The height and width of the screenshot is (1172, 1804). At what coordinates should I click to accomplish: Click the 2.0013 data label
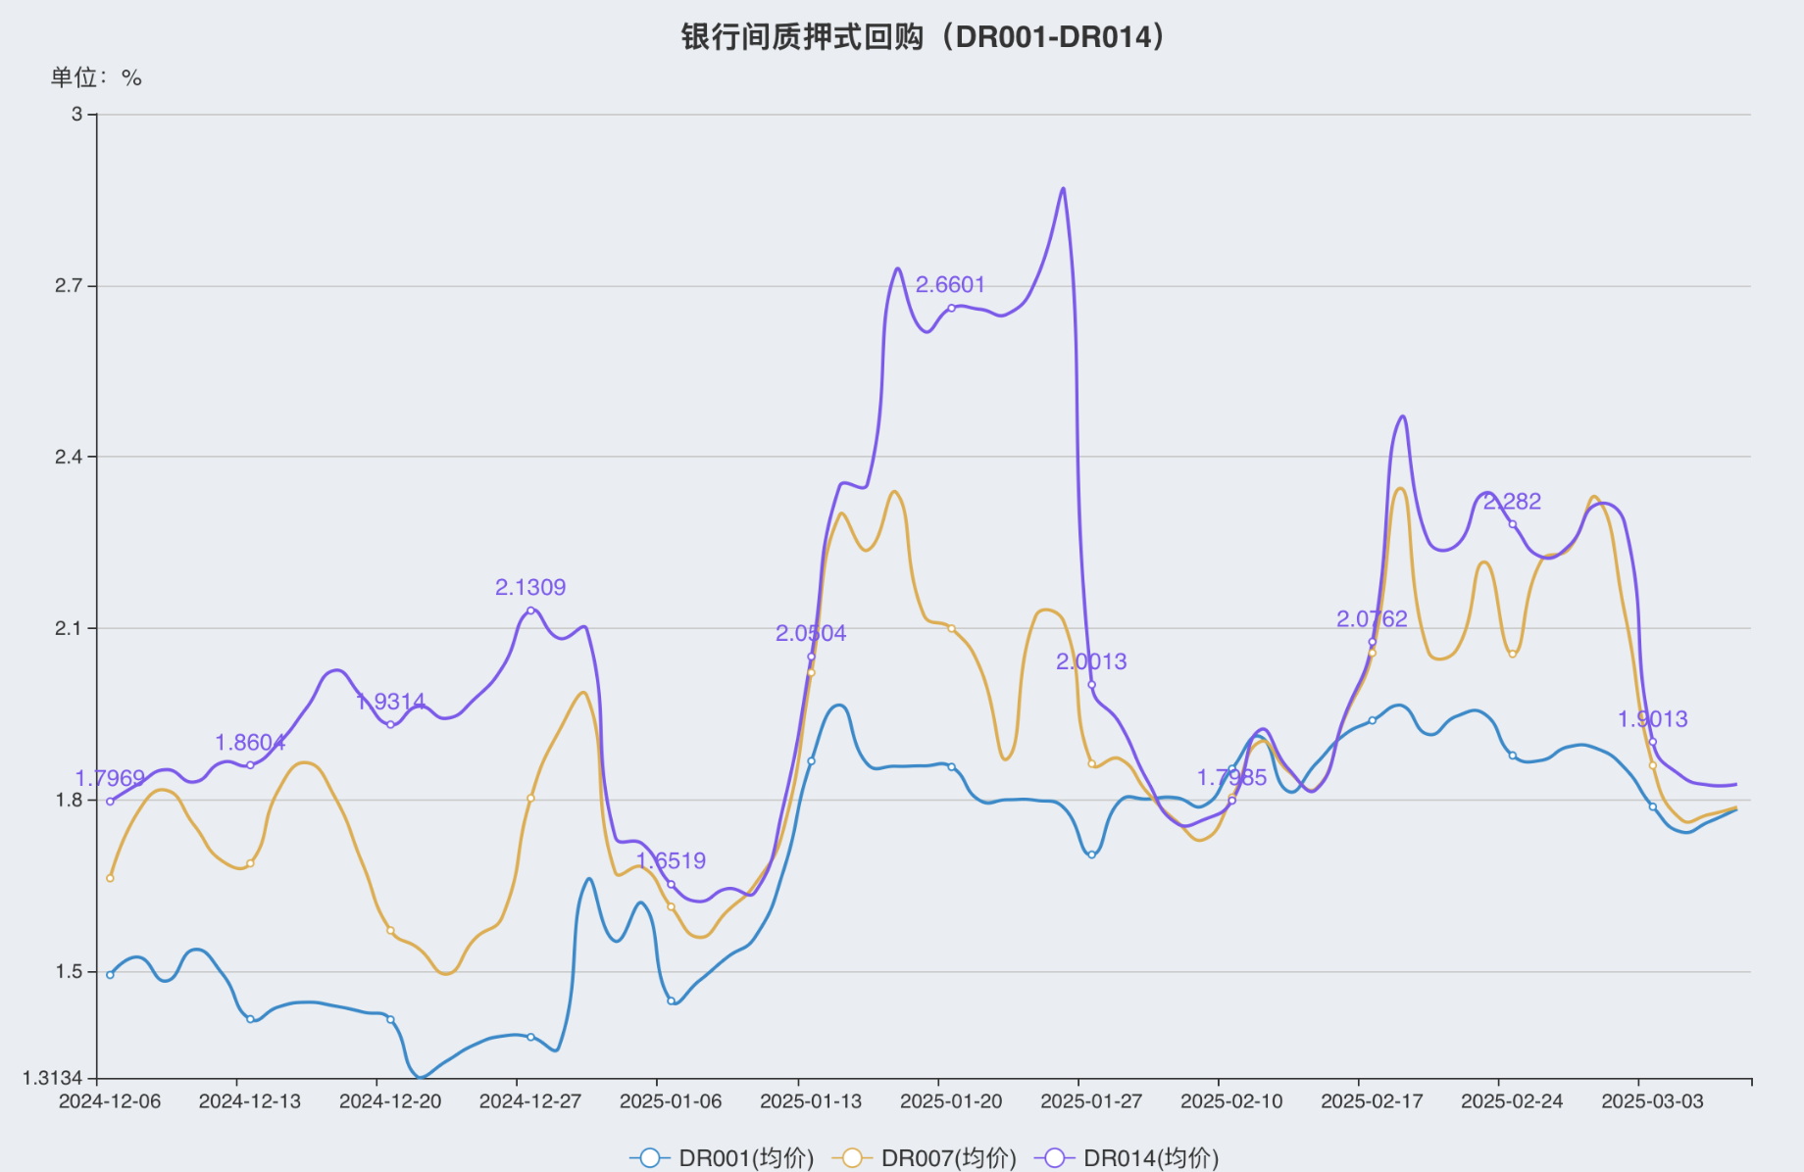(1091, 661)
